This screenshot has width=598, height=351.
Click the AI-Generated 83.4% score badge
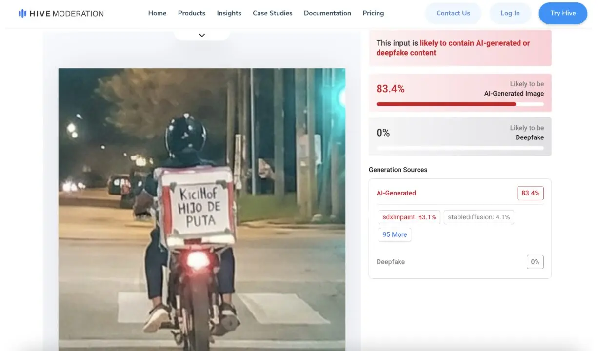pyautogui.click(x=530, y=193)
